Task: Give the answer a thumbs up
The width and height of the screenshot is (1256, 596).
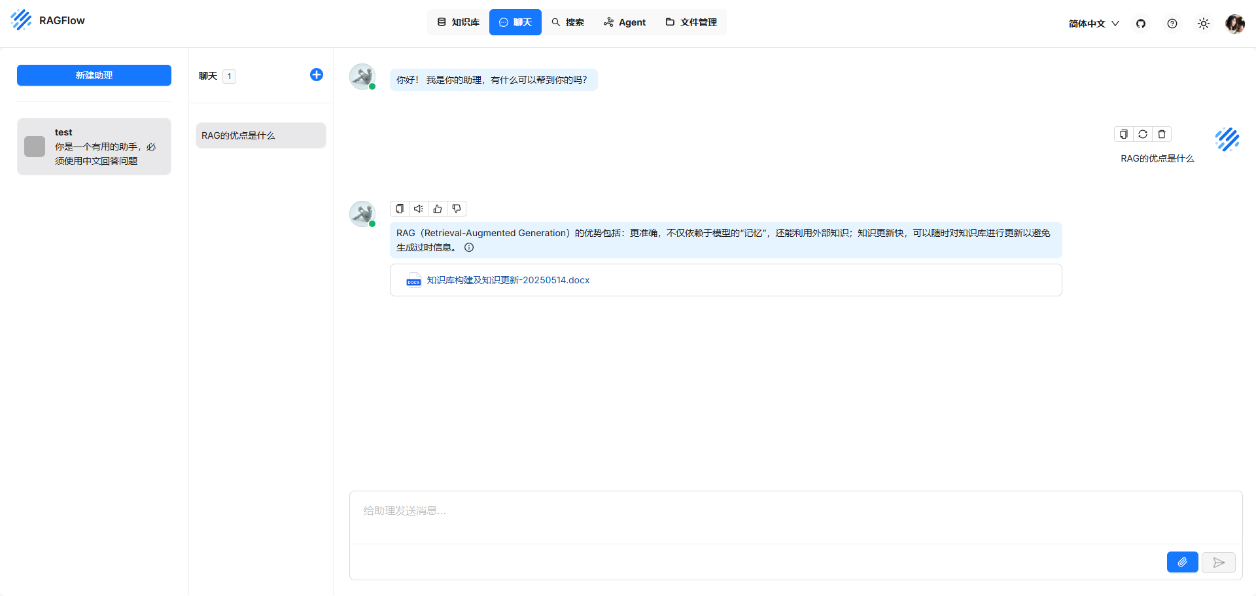Action: (x=438, y=209)
